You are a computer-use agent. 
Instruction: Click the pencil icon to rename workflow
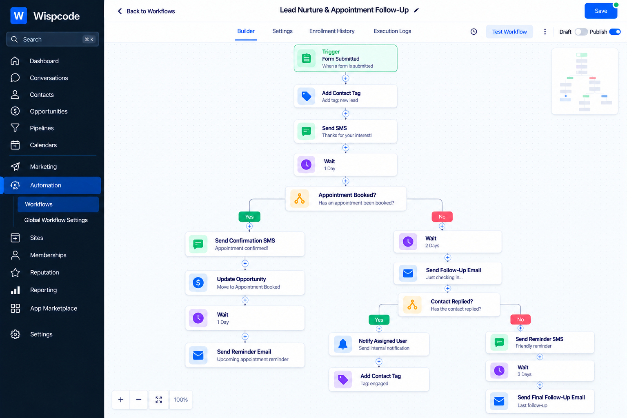416,10
